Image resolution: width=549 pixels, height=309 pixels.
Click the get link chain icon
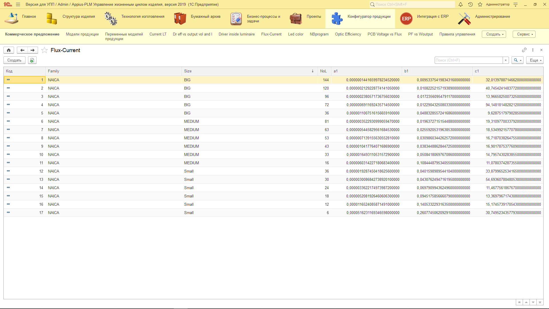tap(524, 50)
